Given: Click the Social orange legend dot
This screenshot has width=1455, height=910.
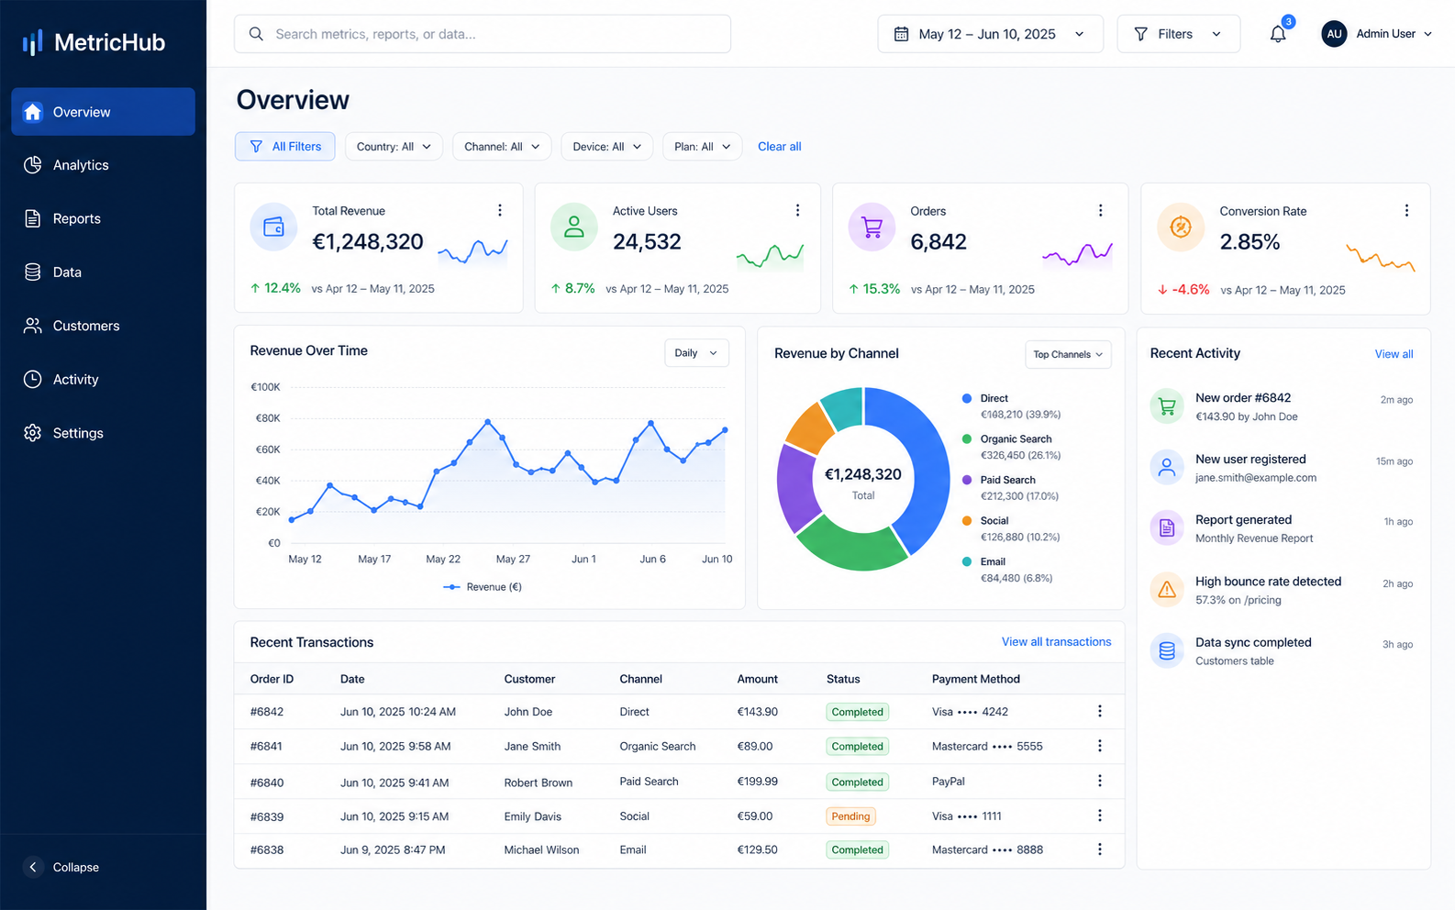Looking at the screenshot, I should pos(967,520).
